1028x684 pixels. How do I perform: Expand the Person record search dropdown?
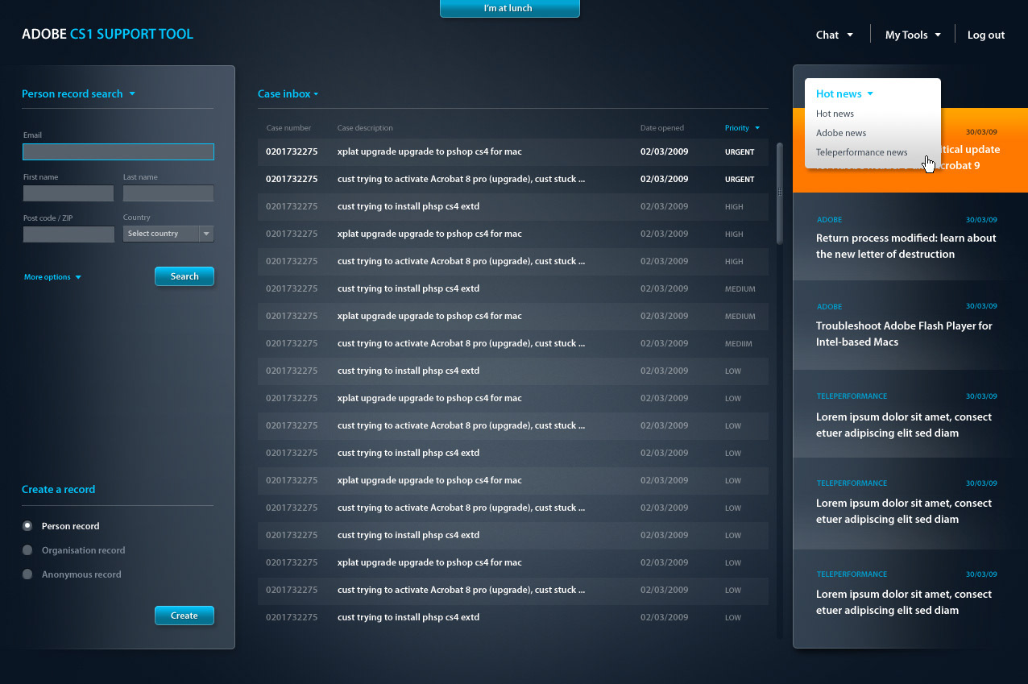pos(78,94)
